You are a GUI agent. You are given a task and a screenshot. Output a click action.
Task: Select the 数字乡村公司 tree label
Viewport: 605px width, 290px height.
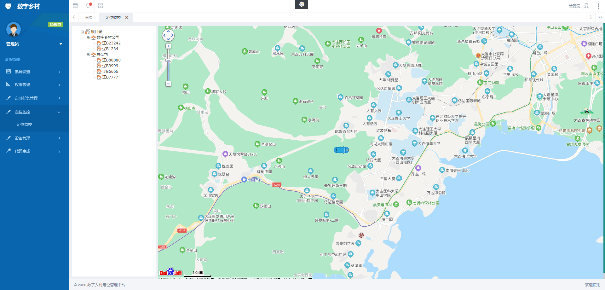pyautogui.click(x=108, y=38)
